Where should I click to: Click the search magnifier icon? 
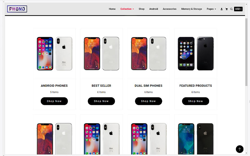coord(231,9)
